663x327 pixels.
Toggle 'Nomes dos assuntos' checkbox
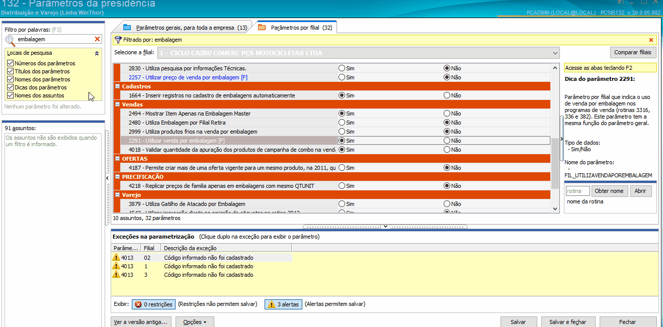(x=10, y=95)
